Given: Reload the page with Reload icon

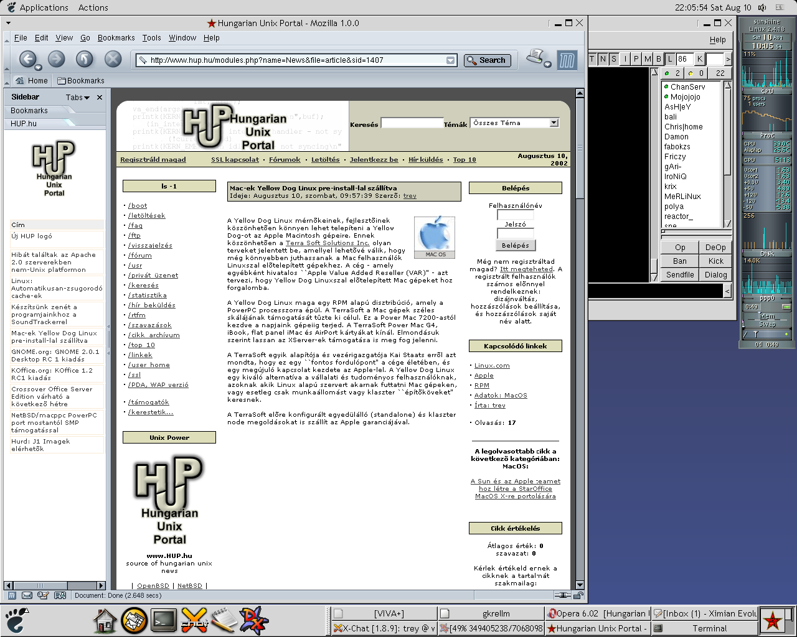Looking at the screenshot, I should [x=85, y=60].
